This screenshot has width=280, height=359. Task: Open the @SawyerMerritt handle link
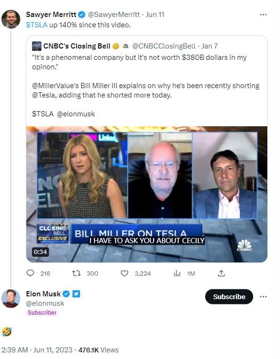(114, 15)
